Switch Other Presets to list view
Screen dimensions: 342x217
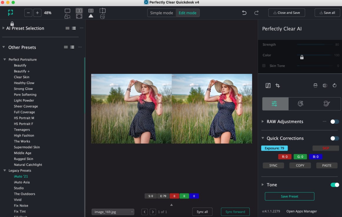[x=72, y=47]
